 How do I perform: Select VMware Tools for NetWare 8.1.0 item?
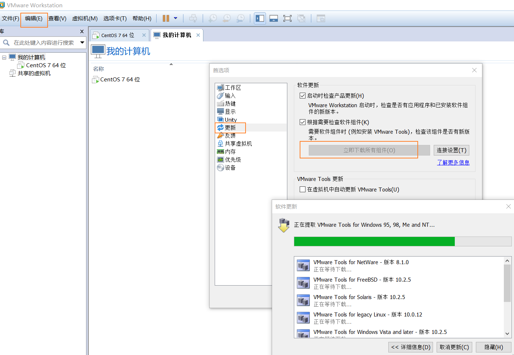tap(398, 266)
